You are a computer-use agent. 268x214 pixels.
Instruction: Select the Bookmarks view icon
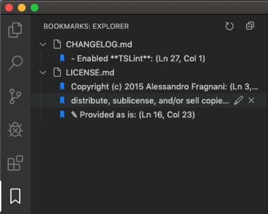(16, 196)
